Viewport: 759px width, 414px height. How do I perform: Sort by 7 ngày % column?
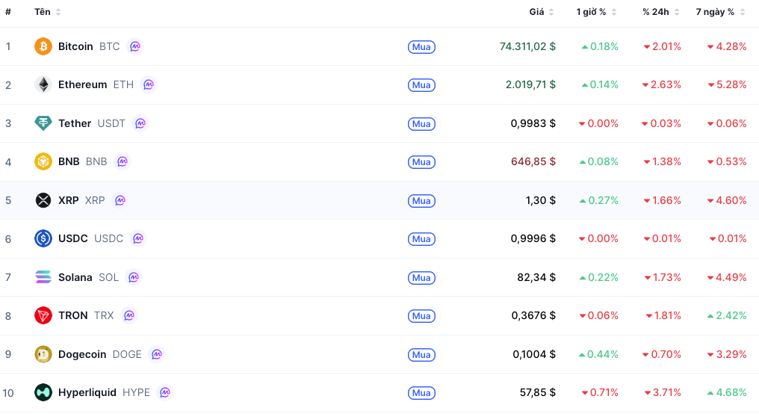[720, 12]
